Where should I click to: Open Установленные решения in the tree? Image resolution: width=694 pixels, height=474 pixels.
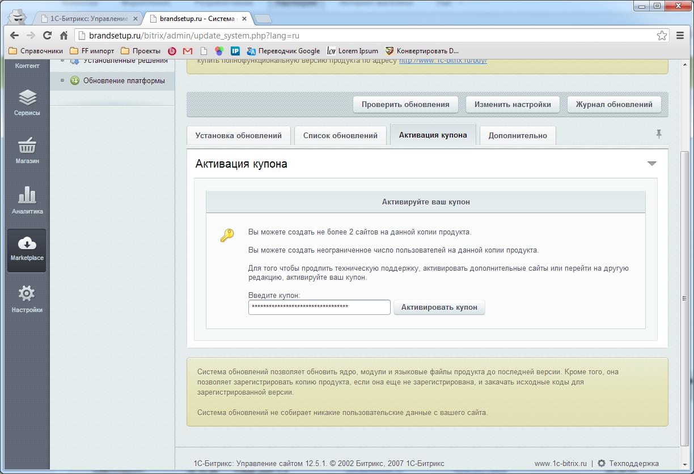125,61
